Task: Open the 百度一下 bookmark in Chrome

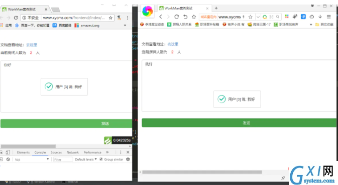Action: pyautogui.click(x=32, y=25)
